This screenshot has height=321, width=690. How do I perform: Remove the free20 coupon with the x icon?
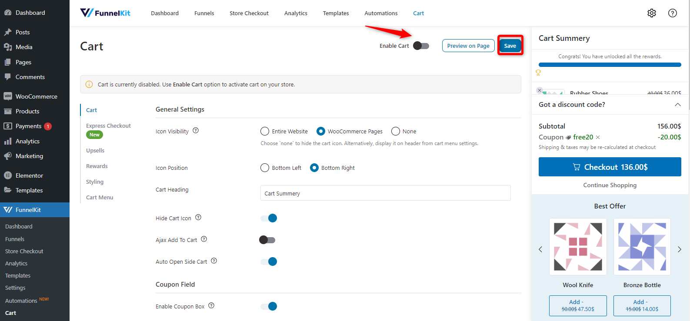(598, 137)
